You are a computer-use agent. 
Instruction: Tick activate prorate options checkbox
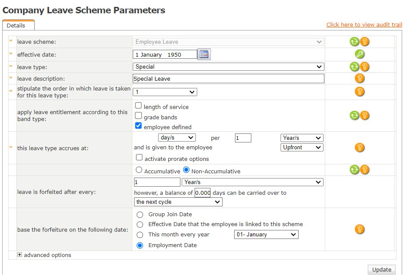tap(138, 158)
